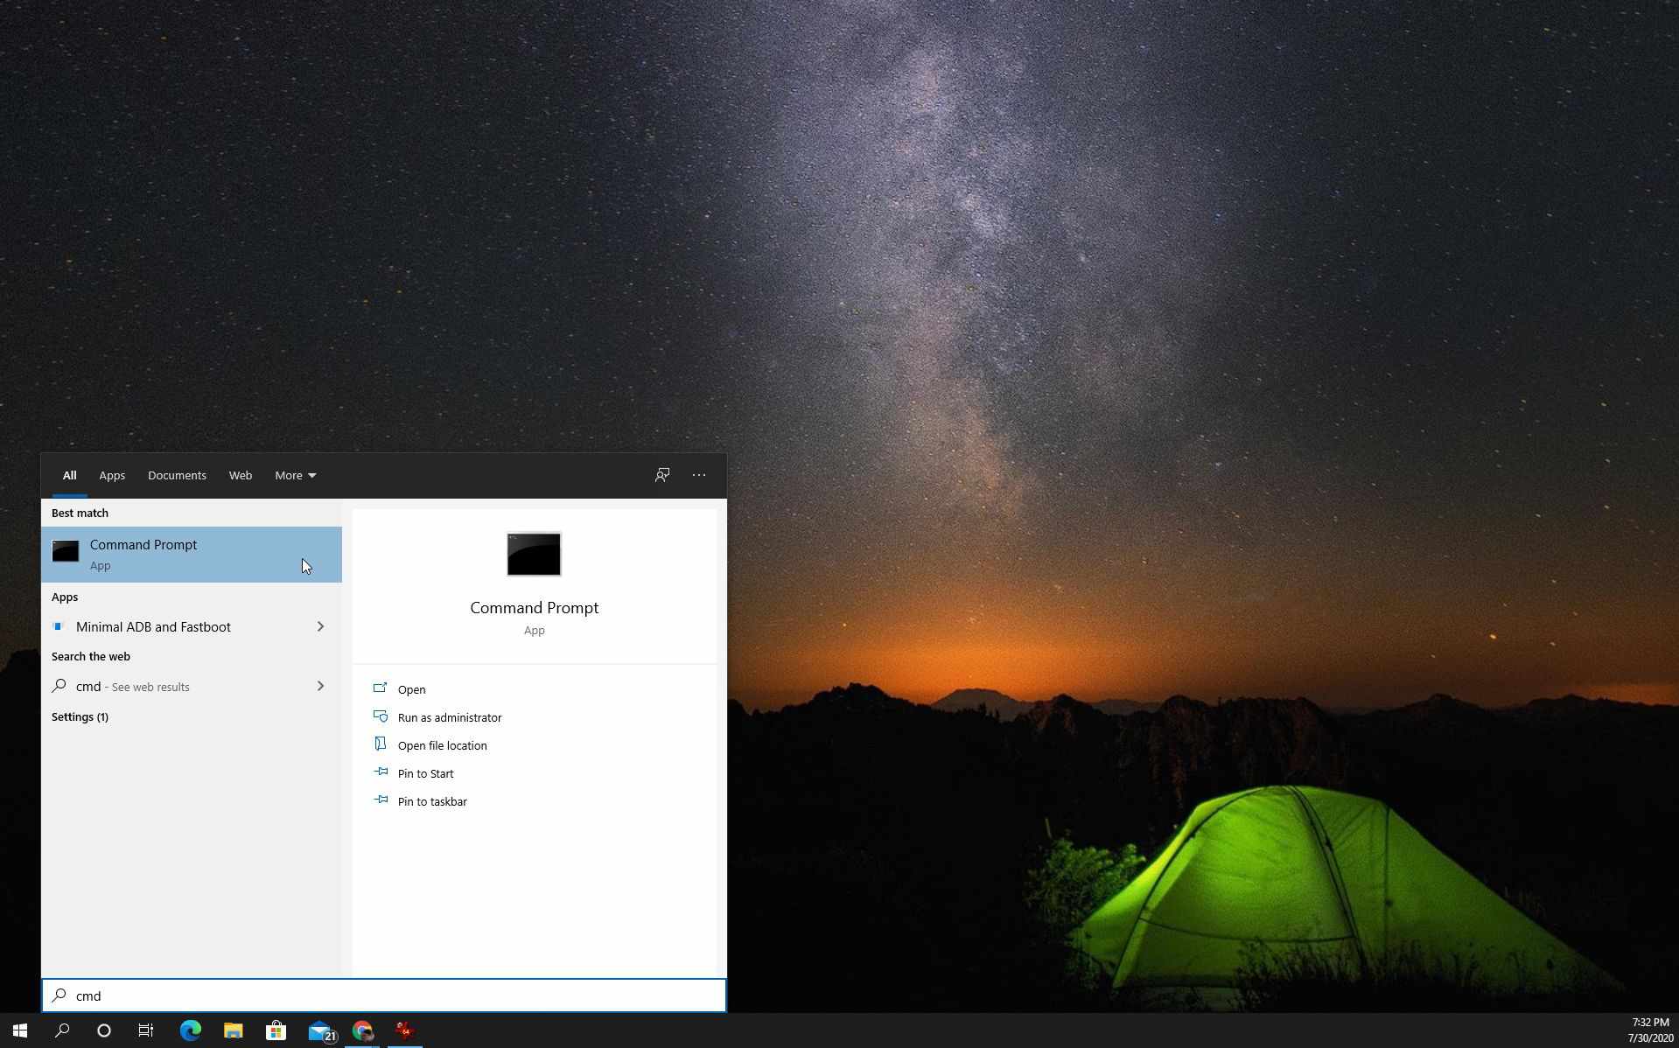Open the Mail app with 21 badge
Screen dimensions: 1679x1048
[320, 1031]
